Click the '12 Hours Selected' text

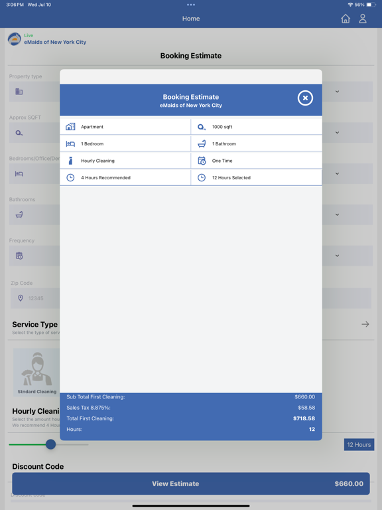click(x=231, y=177)
